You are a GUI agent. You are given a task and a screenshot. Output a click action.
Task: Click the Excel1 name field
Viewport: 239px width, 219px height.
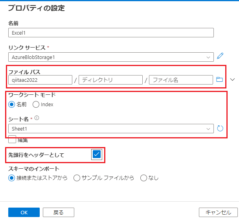click(x=111, y=33)
